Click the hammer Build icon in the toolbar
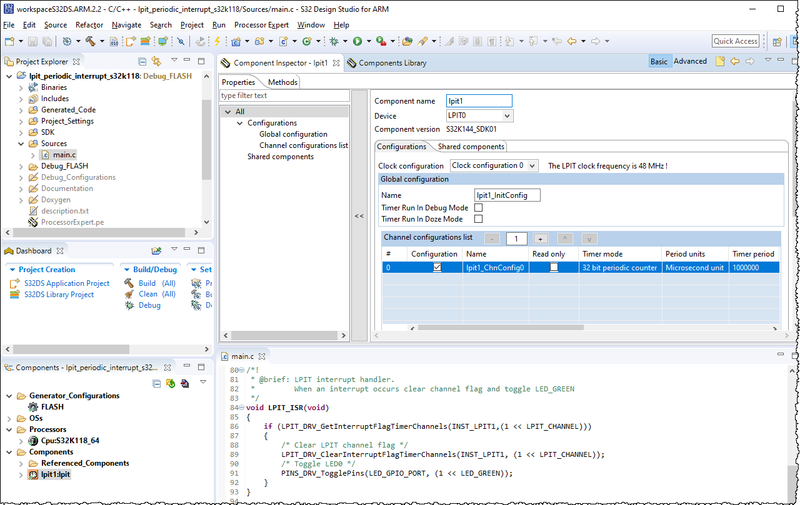The width and height of the screenshot is (800, 505). [91, 41]
